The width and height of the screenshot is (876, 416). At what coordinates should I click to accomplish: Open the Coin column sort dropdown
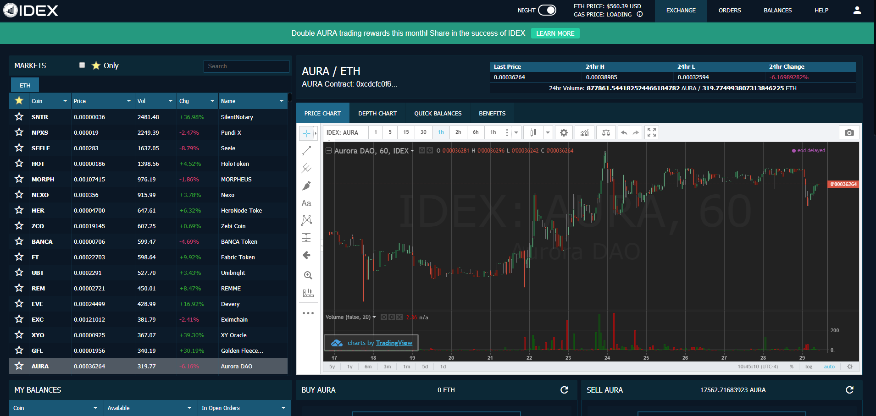point(65,101)
